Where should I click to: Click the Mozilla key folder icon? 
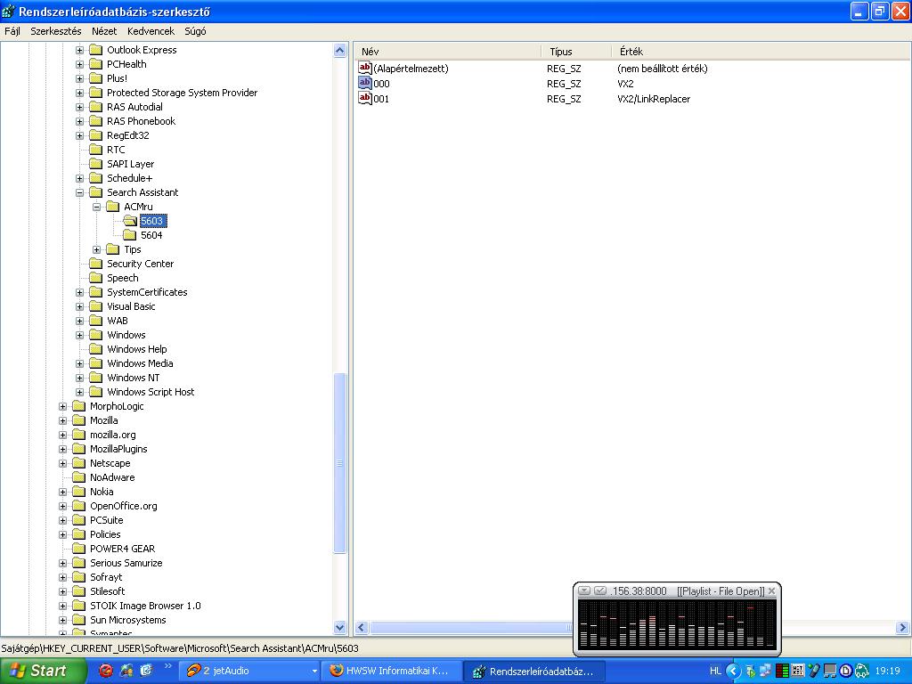point(78,420)
